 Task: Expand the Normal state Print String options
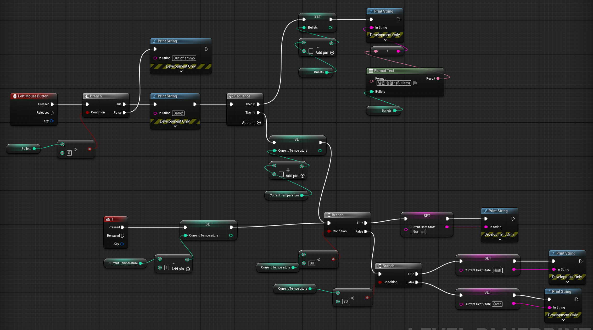[500, 239]
